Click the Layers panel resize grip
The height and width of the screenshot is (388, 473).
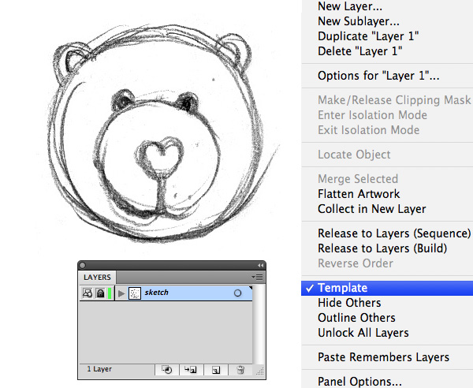259,371
